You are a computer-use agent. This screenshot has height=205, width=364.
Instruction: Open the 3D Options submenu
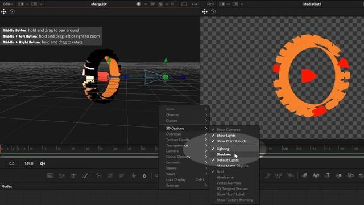pyautogui.click(x=184, y=128)
